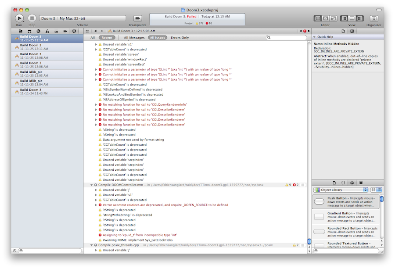Click the Recent filter button
The height and width of the screenshot is (269, 395).
(x=107, y=38)
